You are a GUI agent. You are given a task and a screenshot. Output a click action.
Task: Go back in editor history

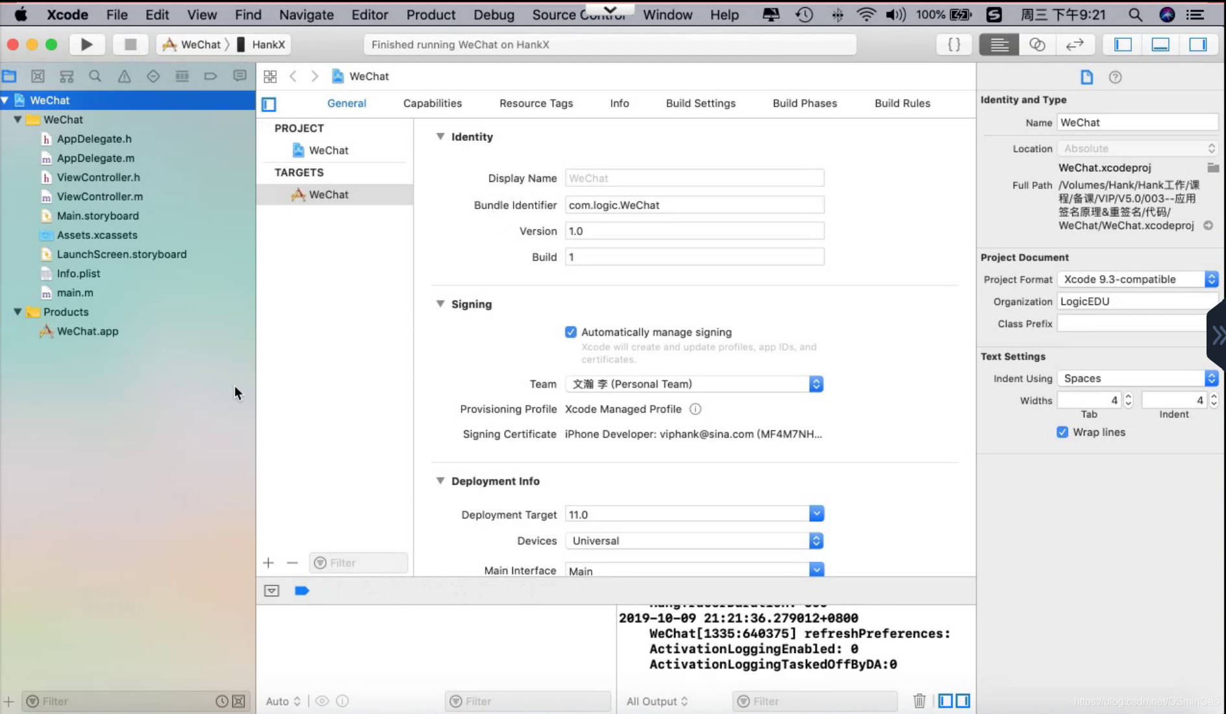[x=293, y=76]
